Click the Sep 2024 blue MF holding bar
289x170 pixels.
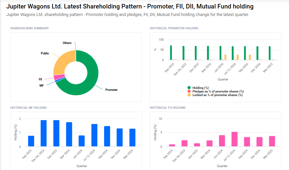(107, 136)
